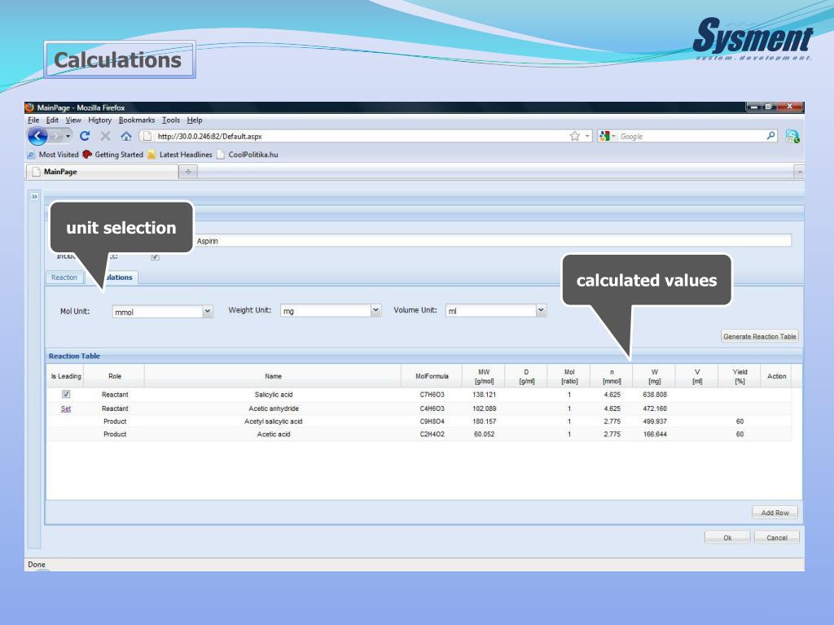Open the Help menu
Viewport: 834px width, 625px height.
pyautogui.click(x=195, y=120)
